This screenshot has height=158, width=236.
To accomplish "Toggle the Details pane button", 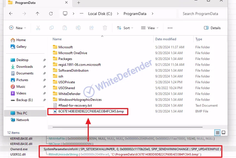I will click(212, 28).
